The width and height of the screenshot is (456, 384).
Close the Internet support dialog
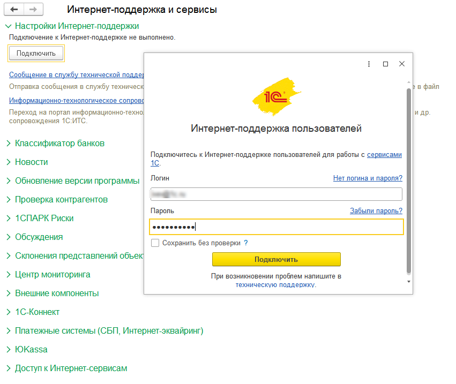pos(402,64)
